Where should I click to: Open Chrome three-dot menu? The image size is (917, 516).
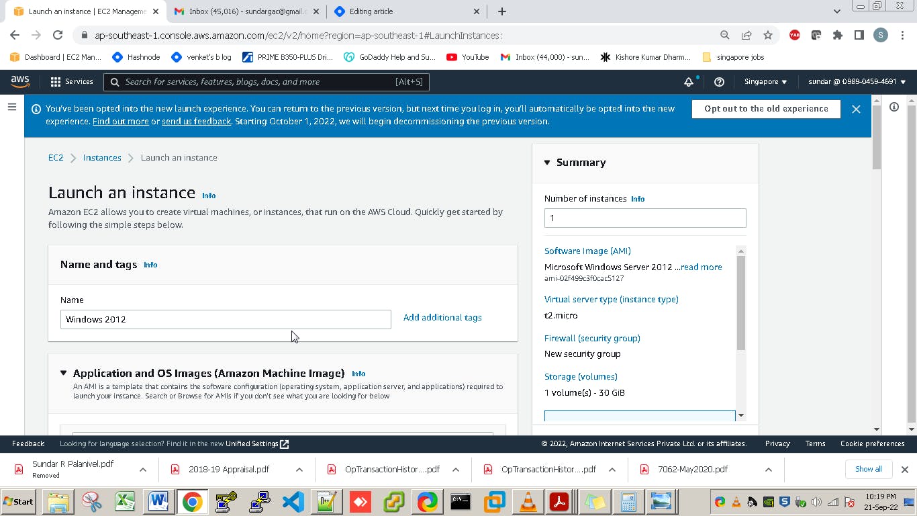(902, 35)
